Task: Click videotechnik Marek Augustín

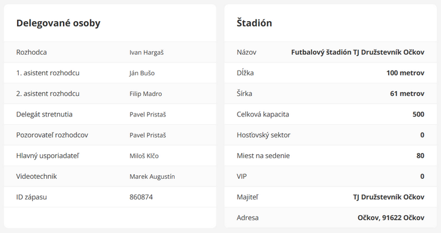Action: coord(152,177)
